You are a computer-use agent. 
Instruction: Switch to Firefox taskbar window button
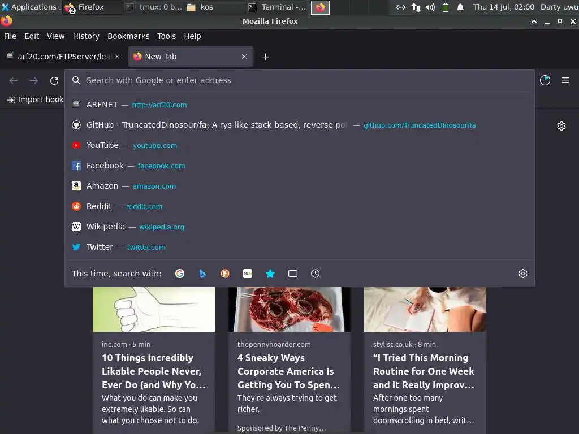click(x=92, y=7)
